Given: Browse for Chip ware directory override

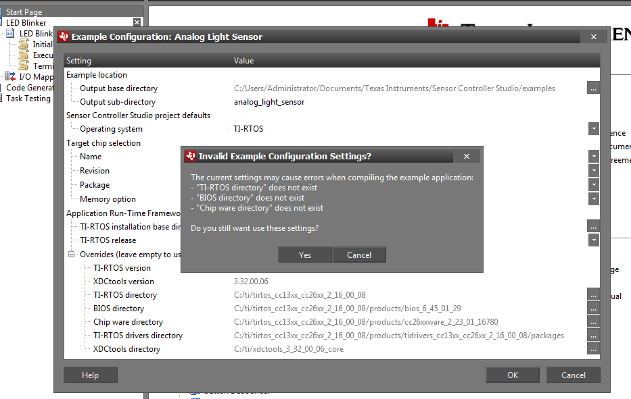Looking at the screenshot, I should (x=593, y=322).
